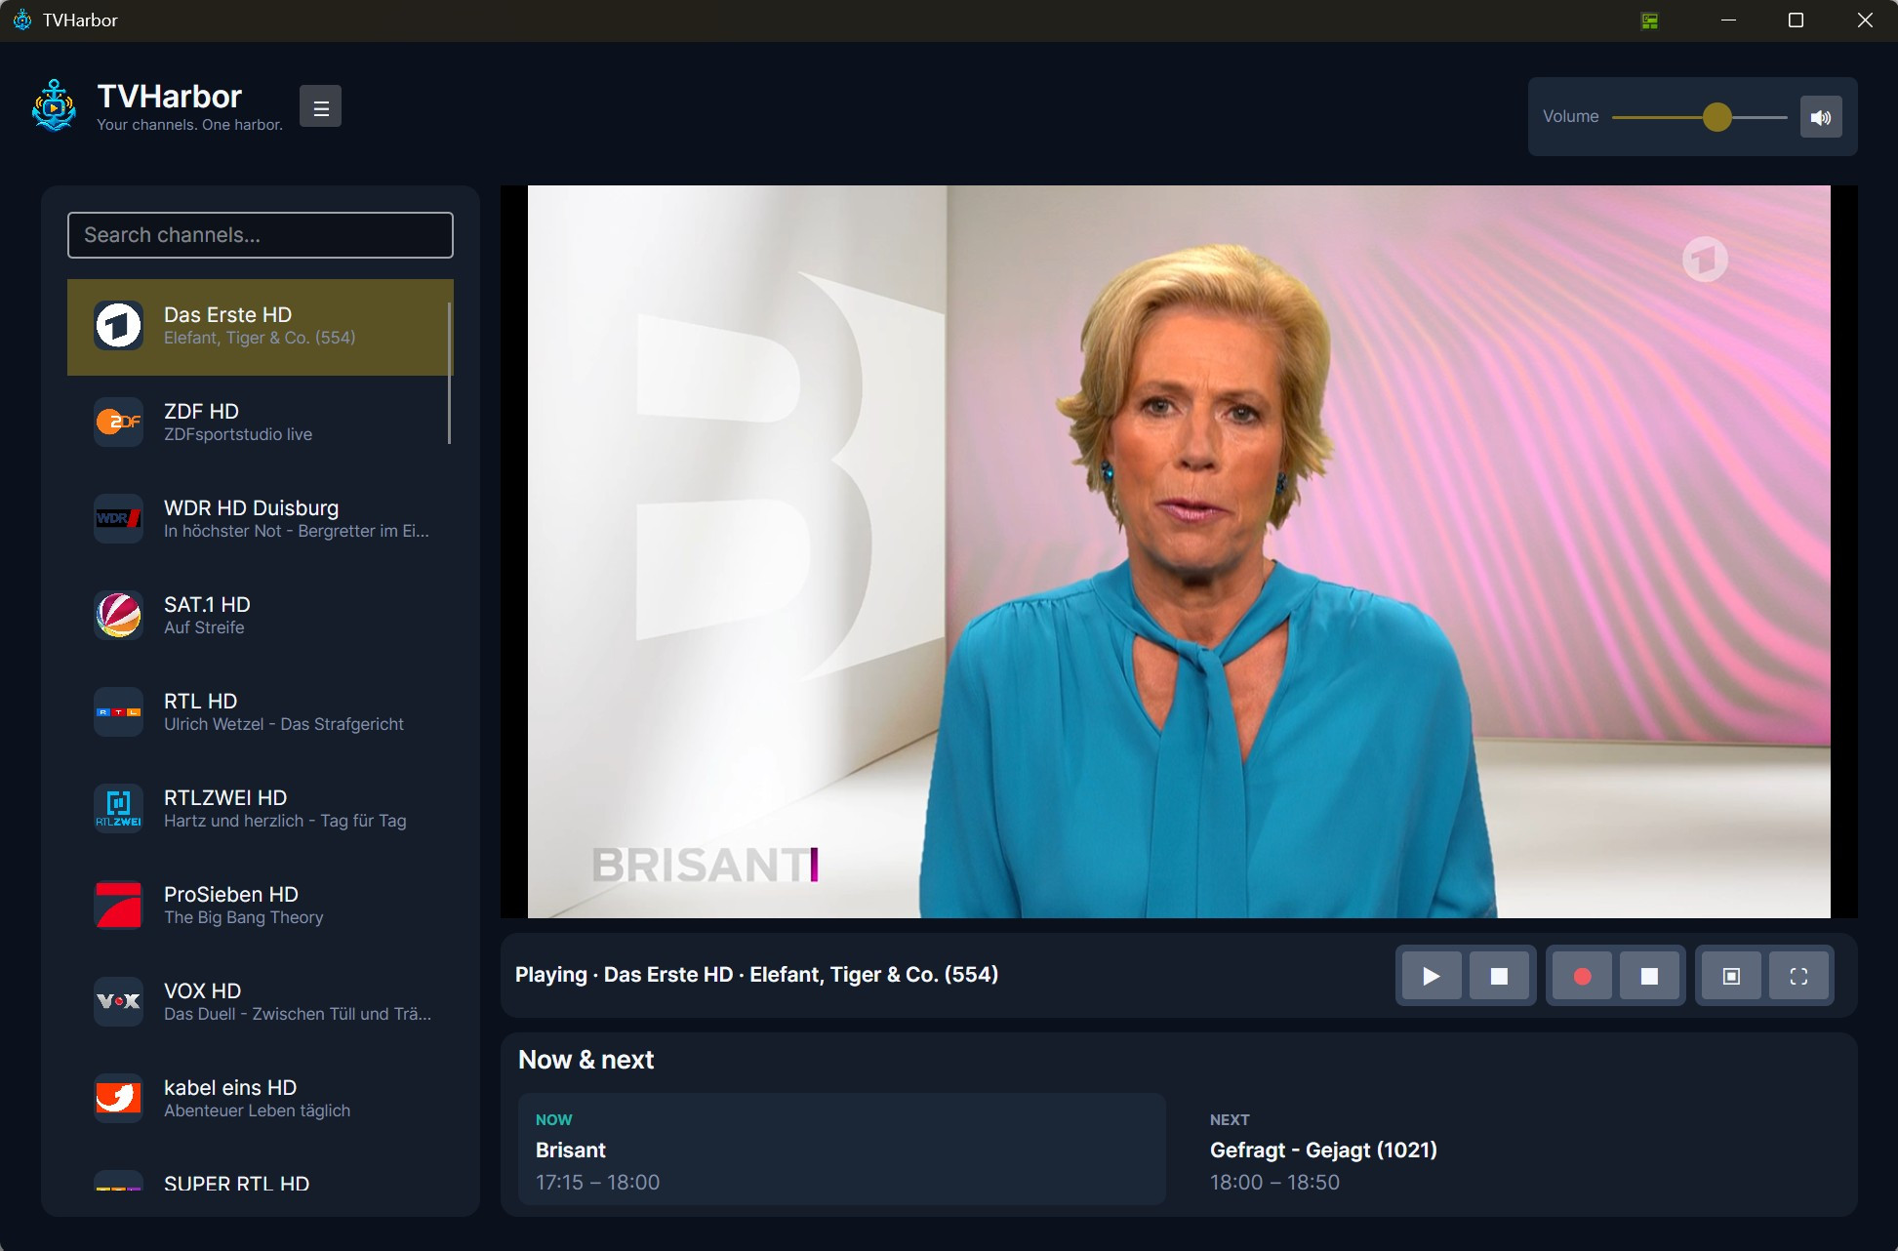Click tagline Your channels. One harbor.
The height and width of the screenshot is (1251, 1898).
point(189,125)
